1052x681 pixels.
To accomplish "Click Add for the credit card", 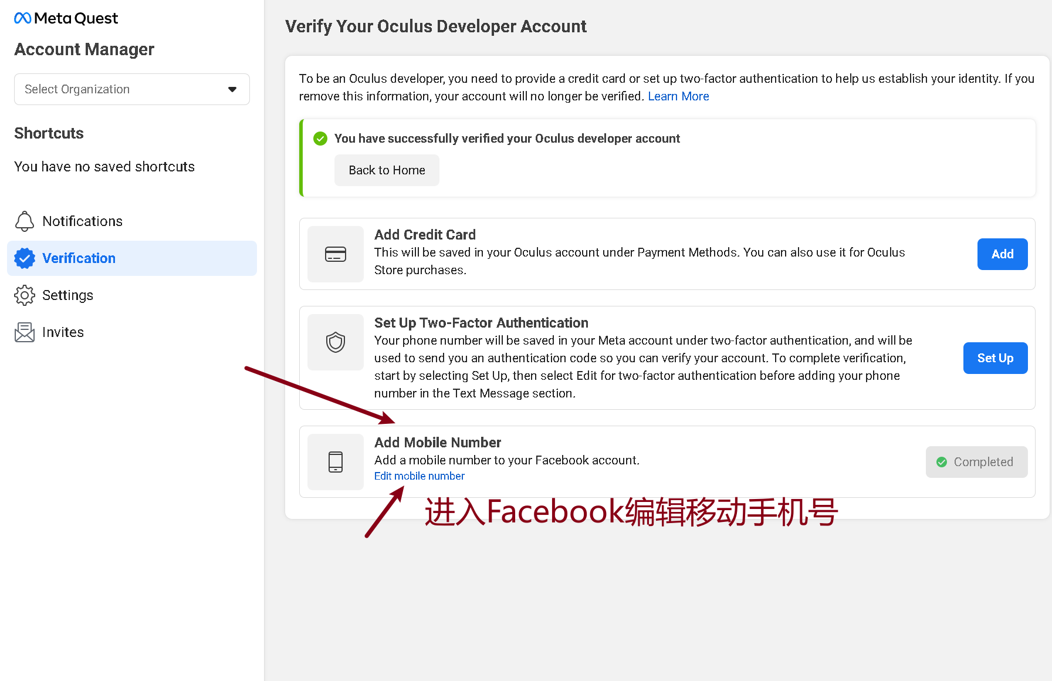I will pyautogui.click(x=1002, y=254).
